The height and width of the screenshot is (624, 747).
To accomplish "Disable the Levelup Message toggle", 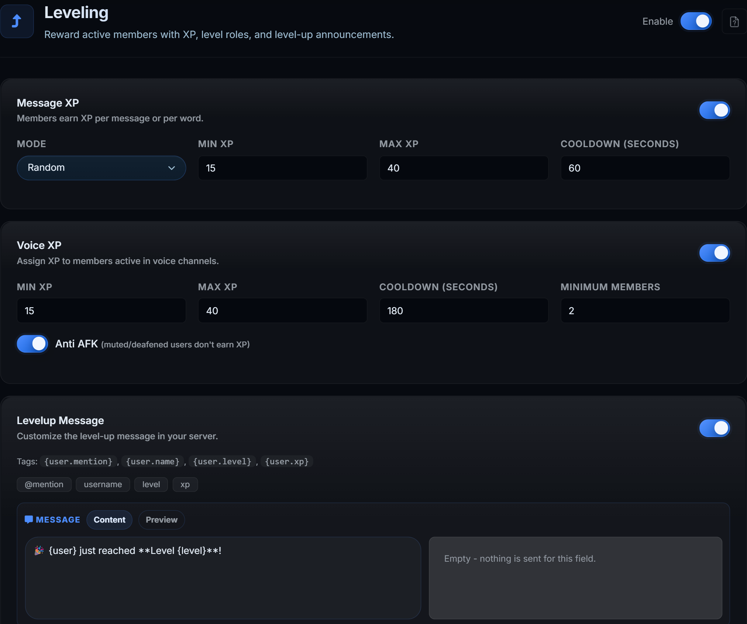I will [x=715, y=428].
